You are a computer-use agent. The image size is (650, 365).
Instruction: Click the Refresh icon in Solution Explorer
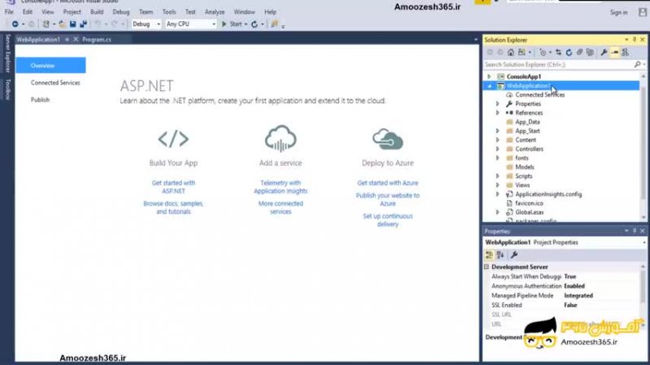pos(570,52)
